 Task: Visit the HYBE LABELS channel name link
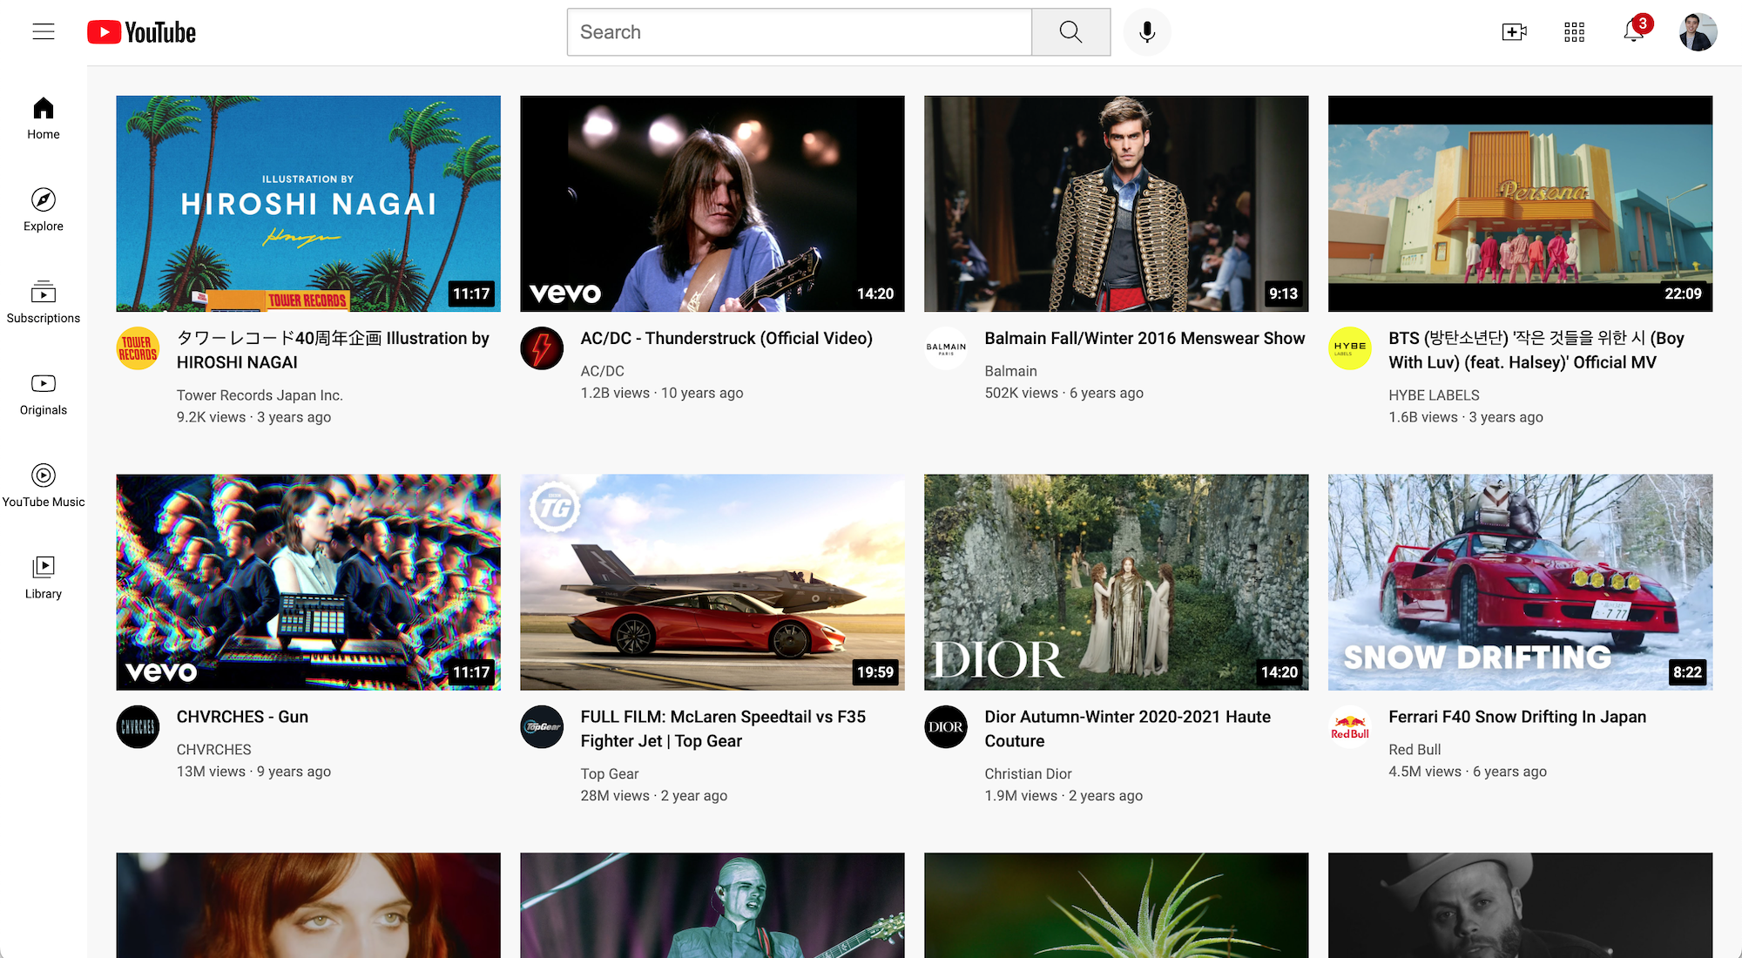(1434, 395)
